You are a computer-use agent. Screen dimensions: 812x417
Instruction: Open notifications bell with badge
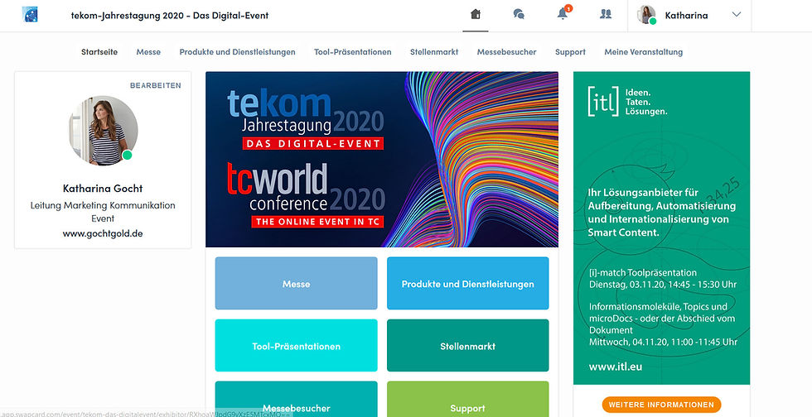point(563,13)
